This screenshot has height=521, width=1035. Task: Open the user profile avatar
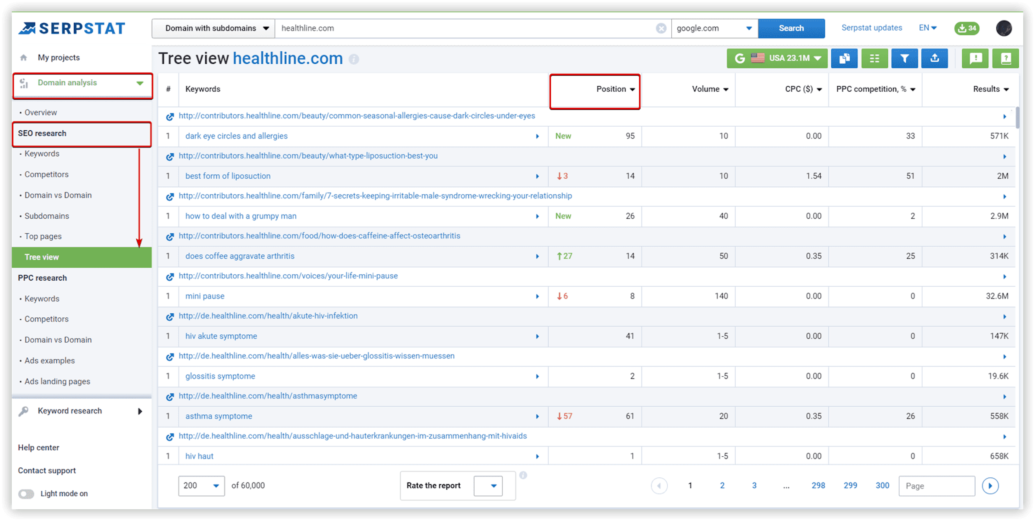click(x=1003, y=29)
